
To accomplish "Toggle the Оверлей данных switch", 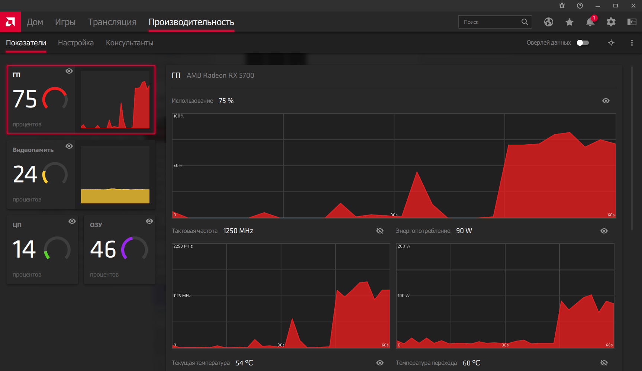I will click(x=583, y=43).
